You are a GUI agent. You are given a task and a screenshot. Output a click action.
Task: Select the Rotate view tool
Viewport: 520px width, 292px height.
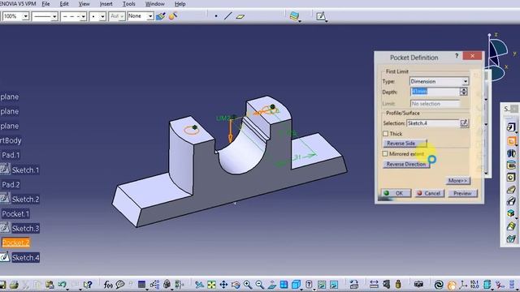(236, 285)
